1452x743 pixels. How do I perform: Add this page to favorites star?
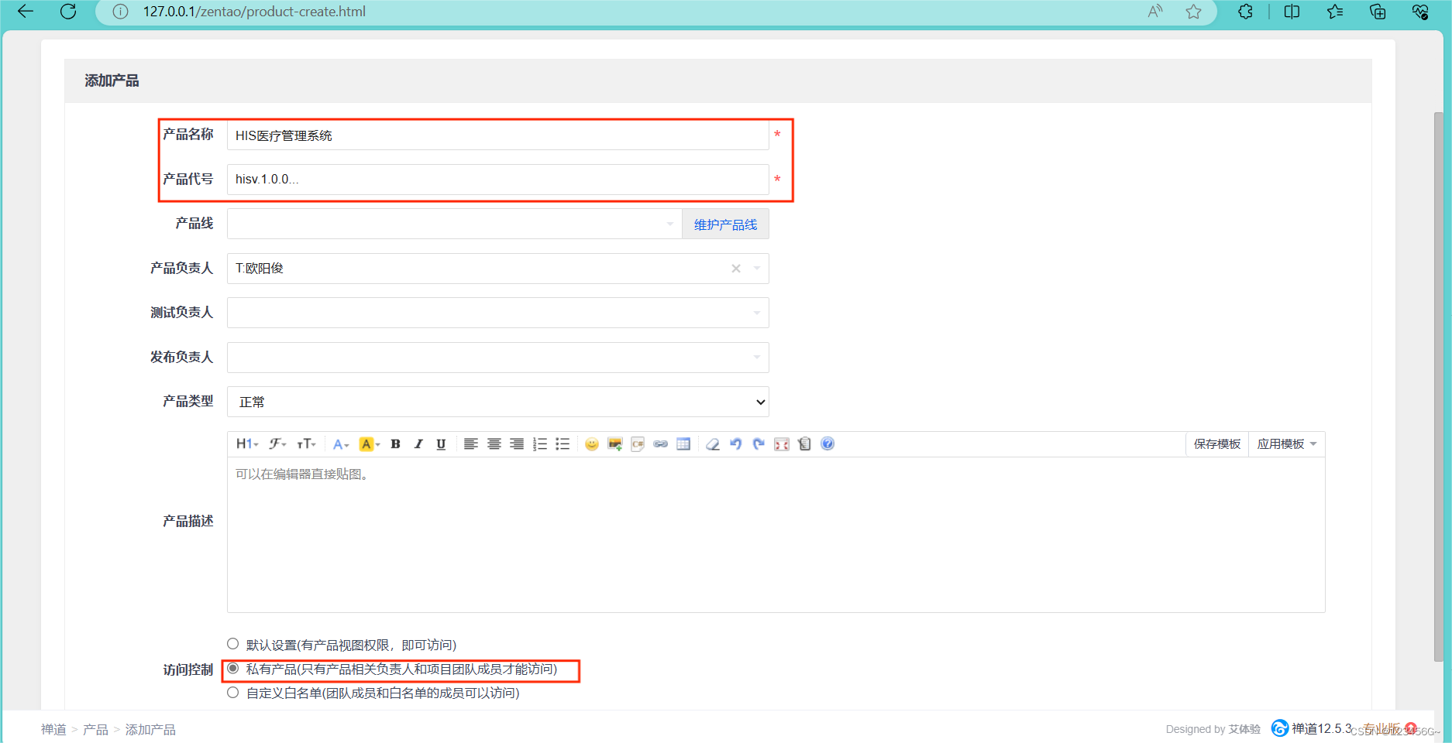(x=1193, y=12)
